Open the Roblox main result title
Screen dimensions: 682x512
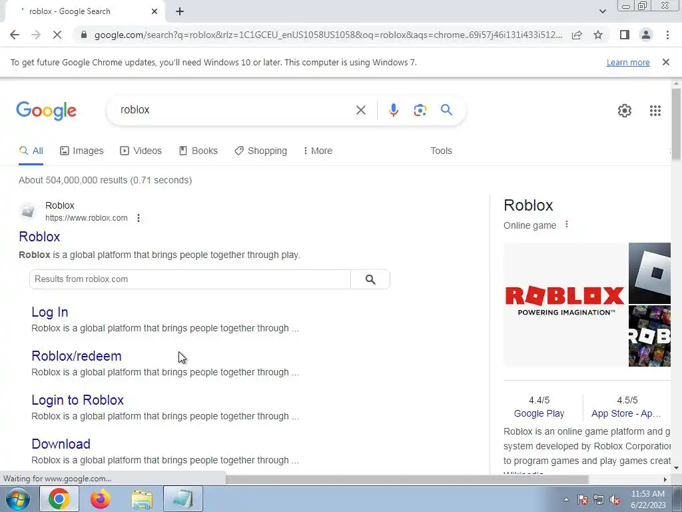pos(39,237)
